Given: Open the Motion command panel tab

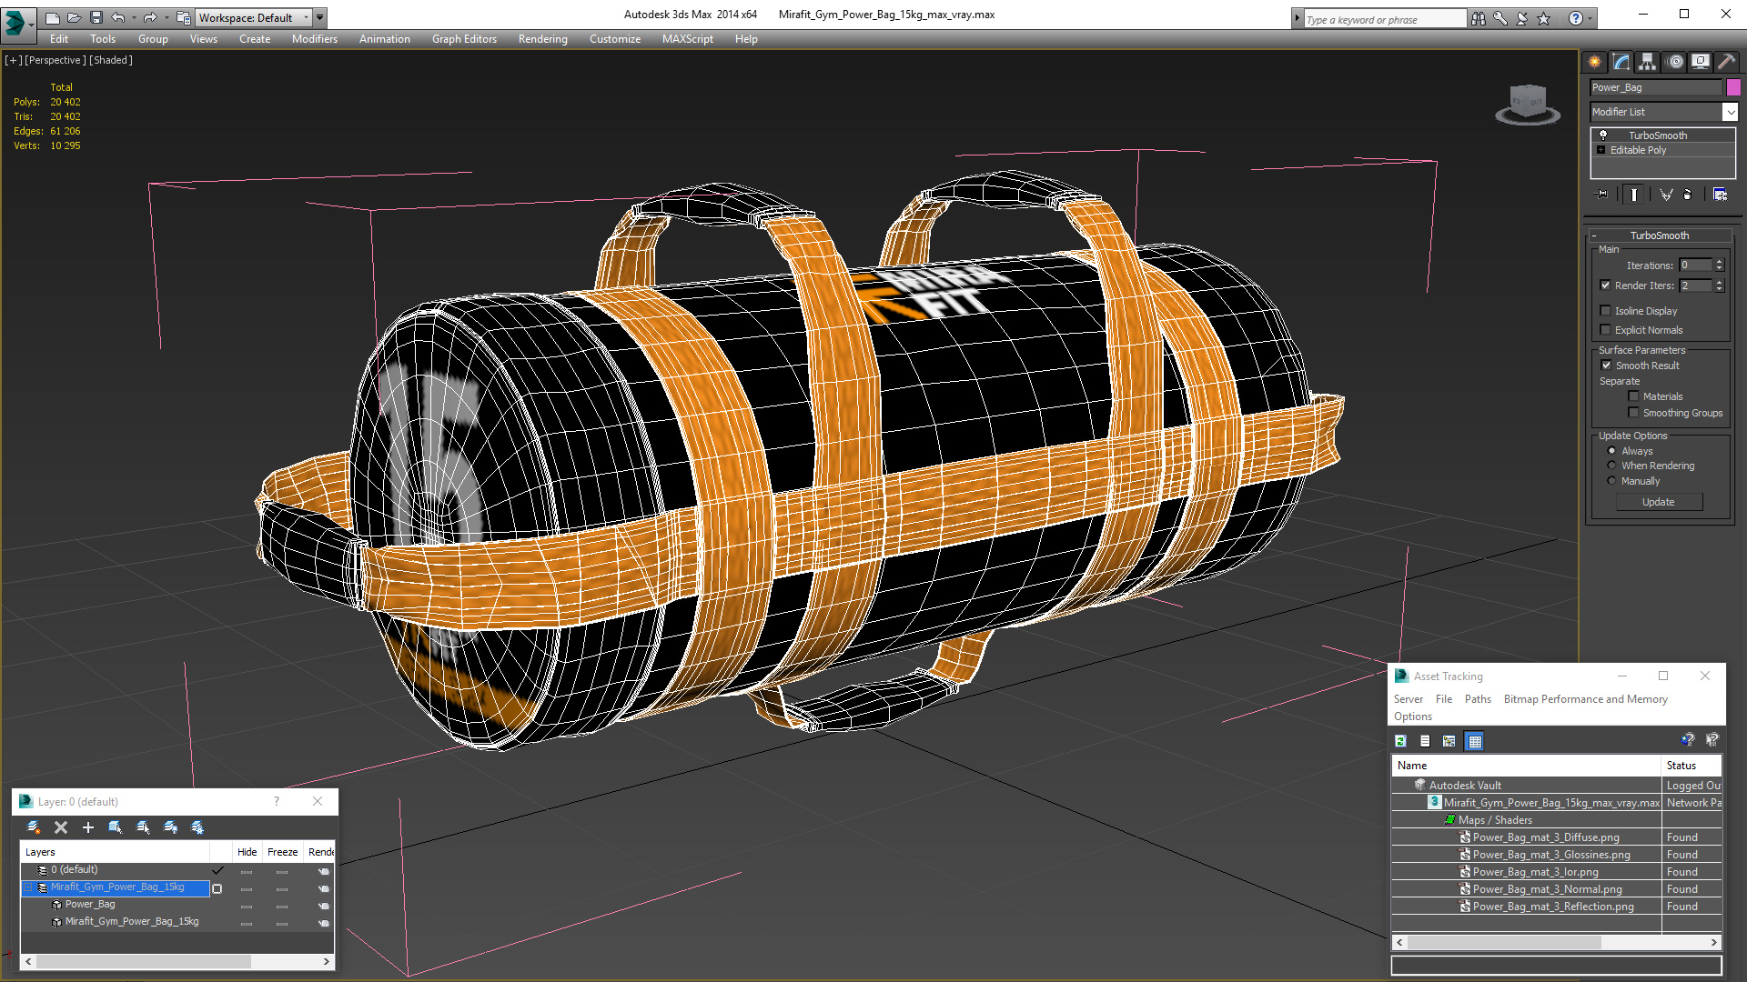Looking at the screenshot, I should pyautogui.click(x=1675, y=62).
